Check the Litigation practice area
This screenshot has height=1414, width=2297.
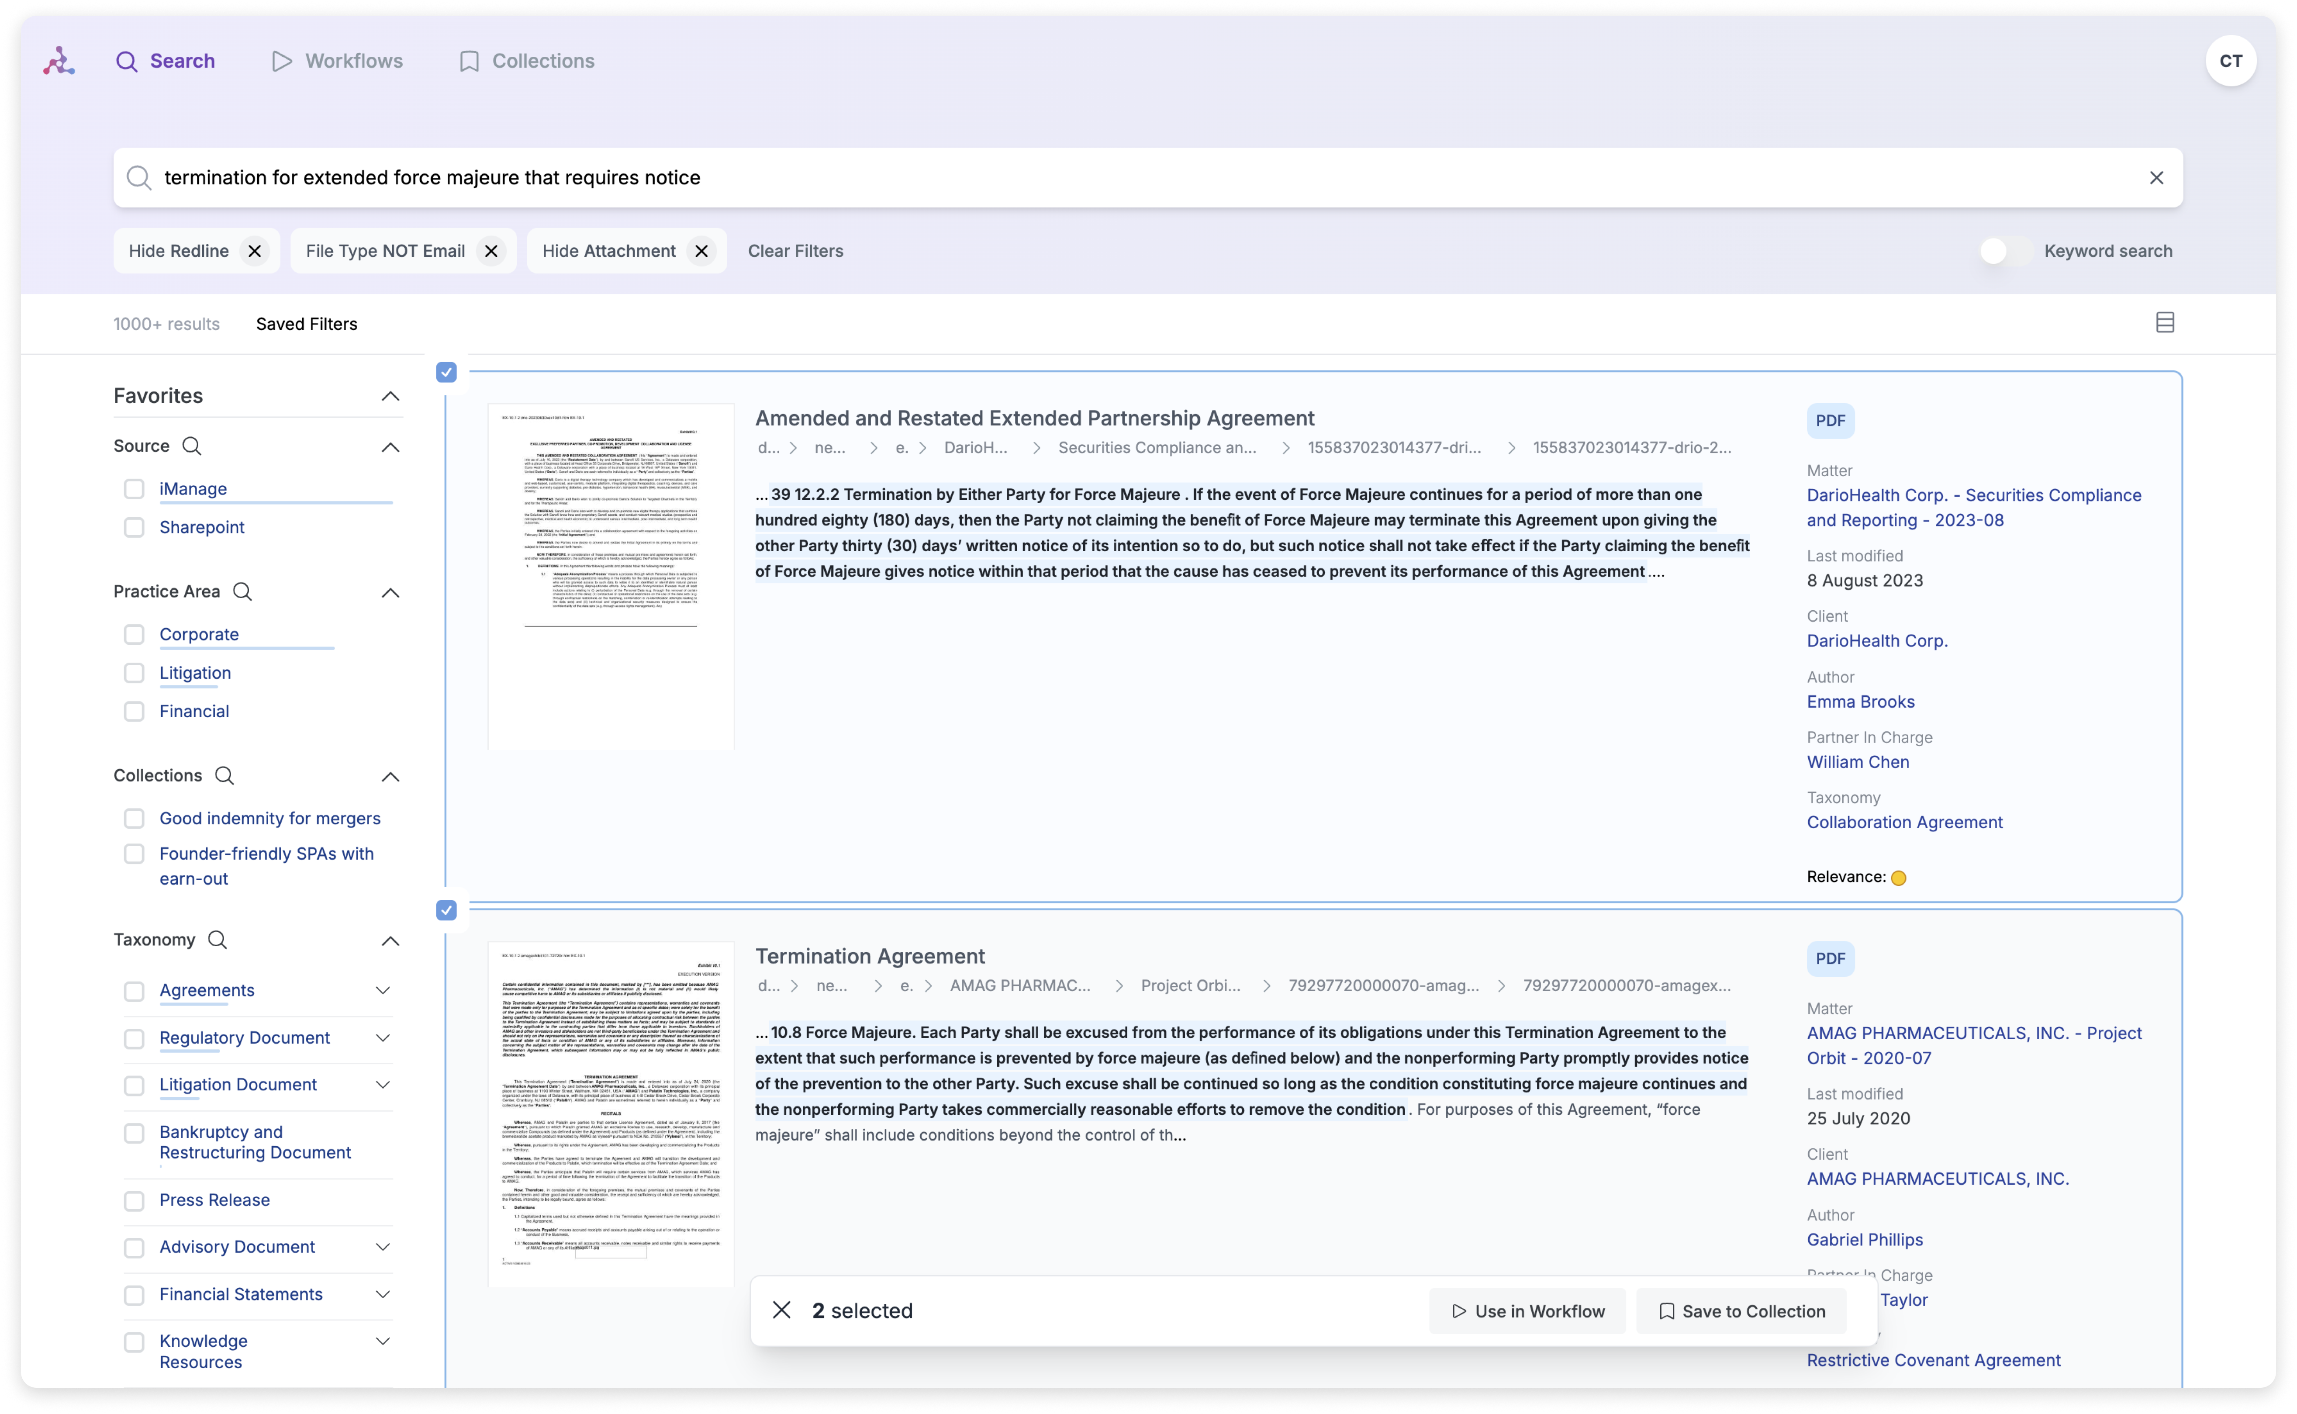click(x=134, y=672)
